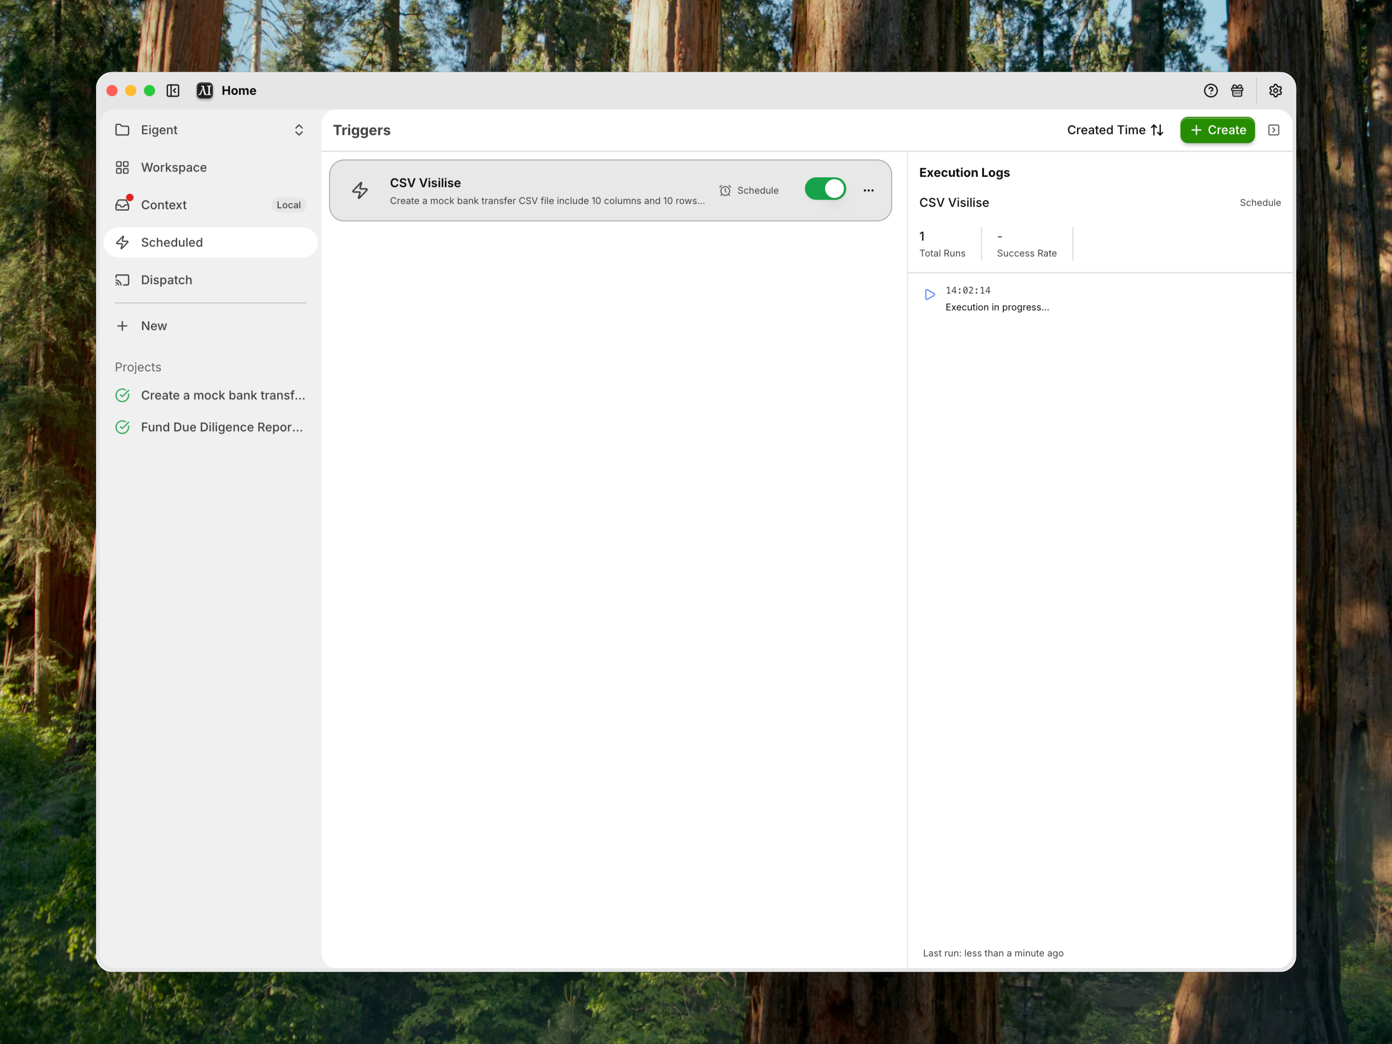
Task: Click Last run: less than a minute ago
Action: point(993,953)
